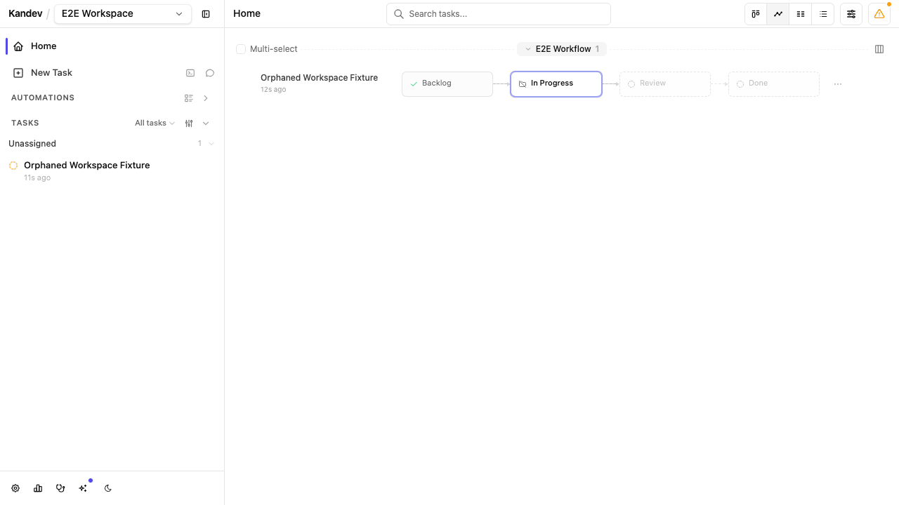Click the Kandev breadcrumb link
Viewport: 899px width, 505px height.
click(25, 14)
